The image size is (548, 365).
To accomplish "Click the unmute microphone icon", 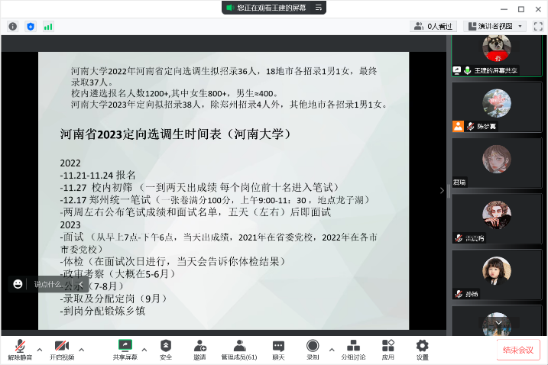I will (20, 347).
